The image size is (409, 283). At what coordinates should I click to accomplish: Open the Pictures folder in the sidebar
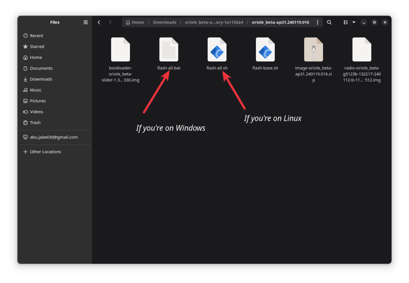[38, 101]
